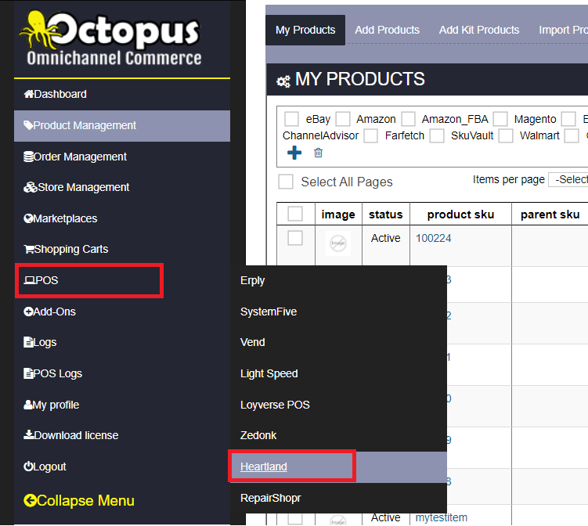Switch to My Products tab

coord(305,31)
